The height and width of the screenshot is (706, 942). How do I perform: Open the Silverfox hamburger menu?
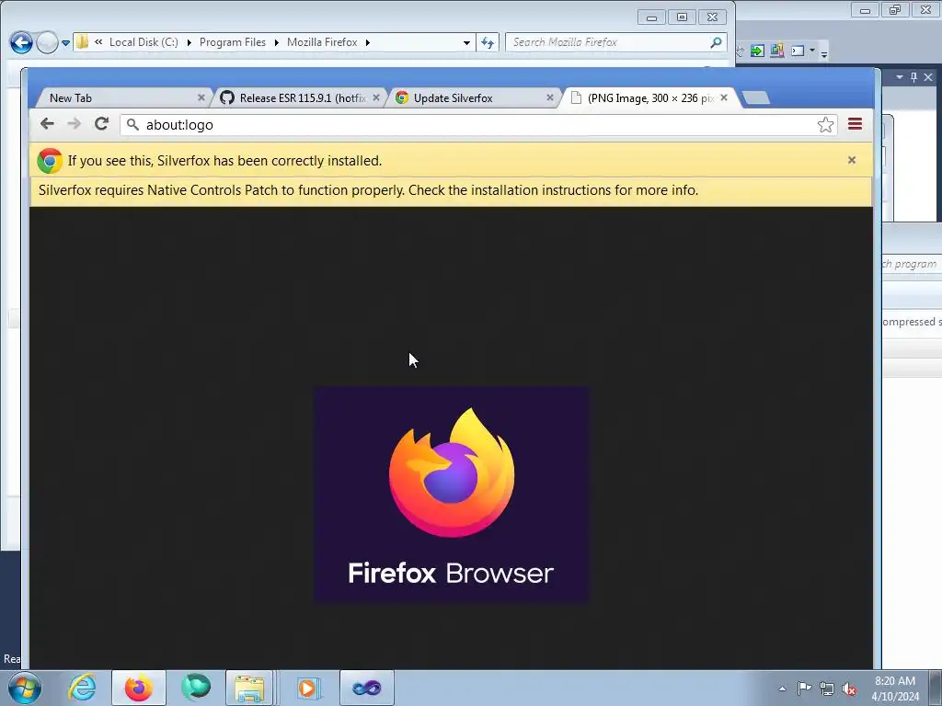(855, 124)
